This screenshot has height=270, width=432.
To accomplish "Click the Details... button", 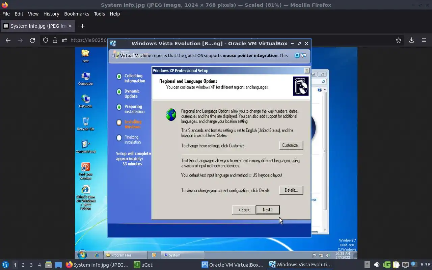I will pos(291,190).
